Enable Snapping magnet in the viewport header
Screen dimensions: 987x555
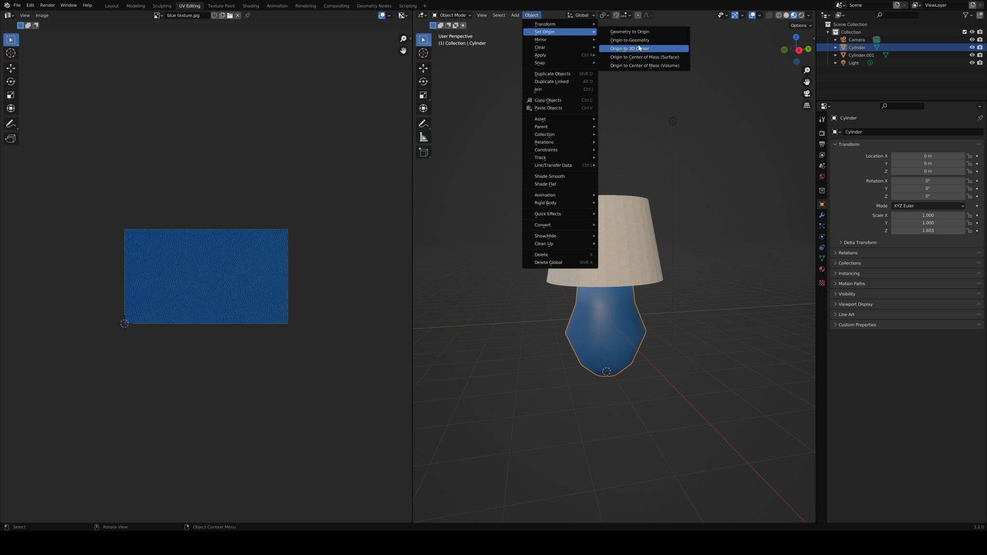tap(616, 15)
